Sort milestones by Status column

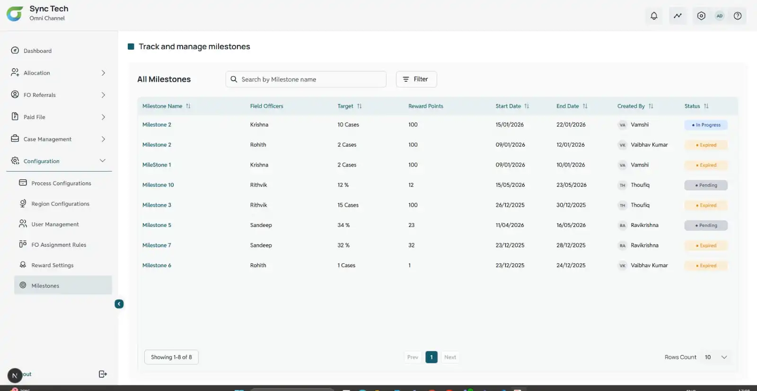706,106
